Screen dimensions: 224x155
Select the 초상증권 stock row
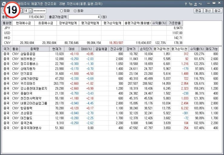coord(110,113)
